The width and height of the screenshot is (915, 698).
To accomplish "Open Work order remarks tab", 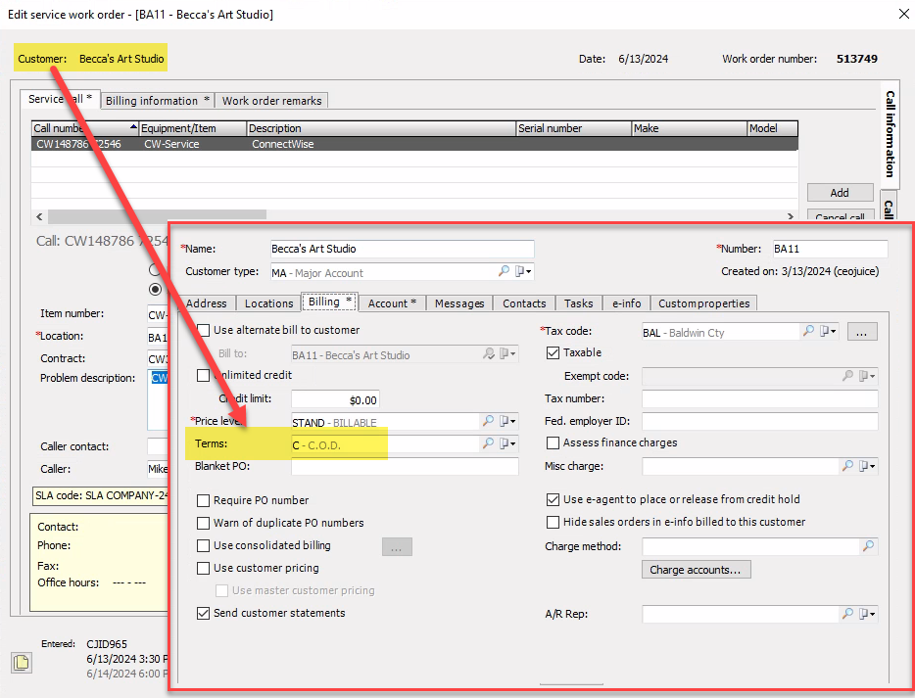I will coord(272,100).
